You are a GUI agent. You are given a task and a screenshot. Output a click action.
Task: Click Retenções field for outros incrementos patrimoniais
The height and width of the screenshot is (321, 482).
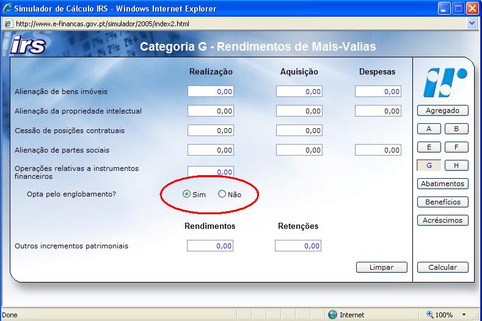(298, 246)
